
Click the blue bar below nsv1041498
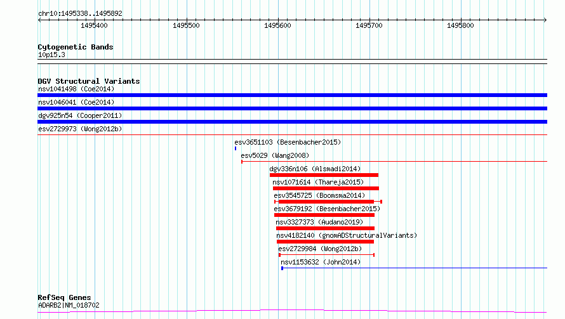pos(292,95)
